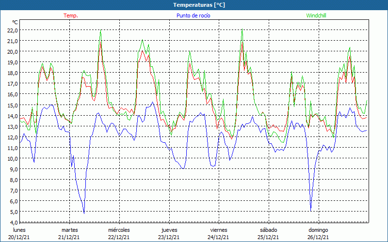Click the '22/12/21' date label
Screen dimensions: 388x242
(119, 237)
